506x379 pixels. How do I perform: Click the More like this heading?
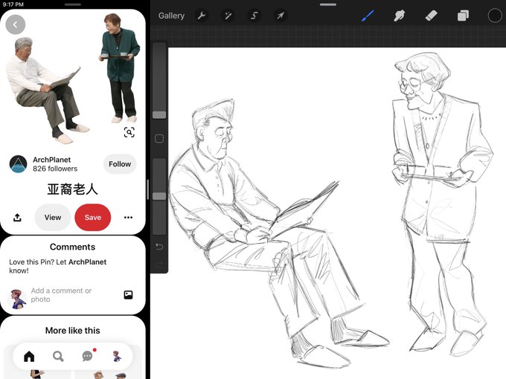click(x=73, y=331)
